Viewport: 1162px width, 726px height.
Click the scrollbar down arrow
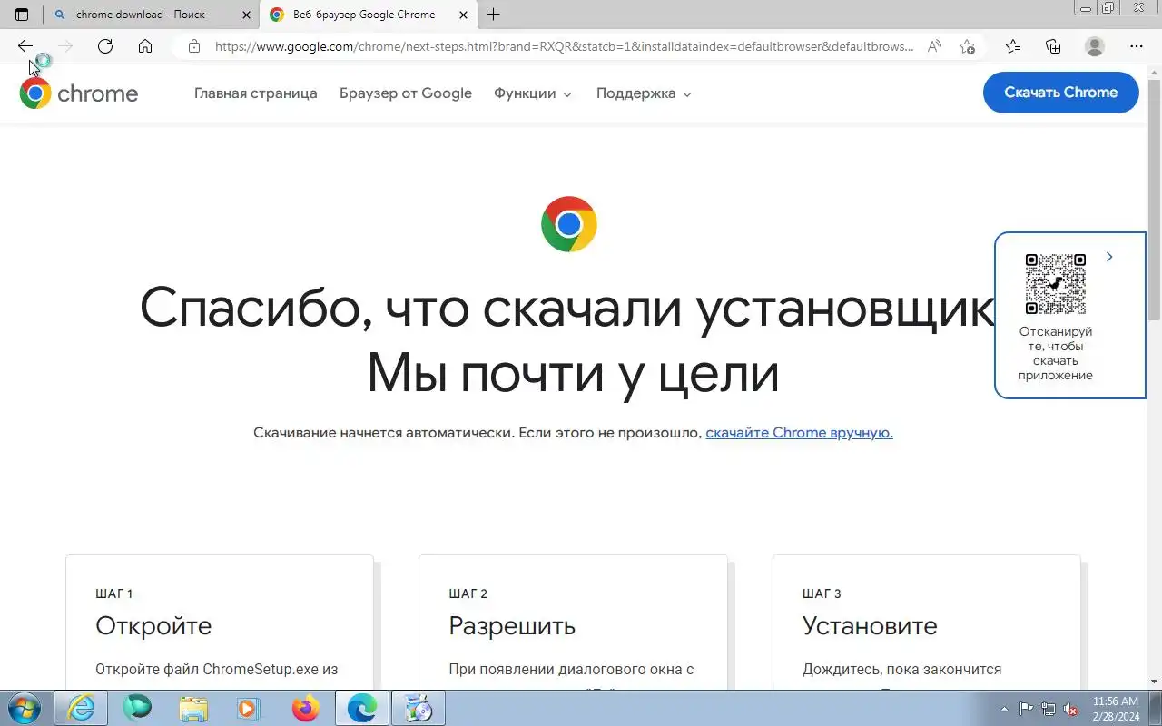coord(1154,681)
